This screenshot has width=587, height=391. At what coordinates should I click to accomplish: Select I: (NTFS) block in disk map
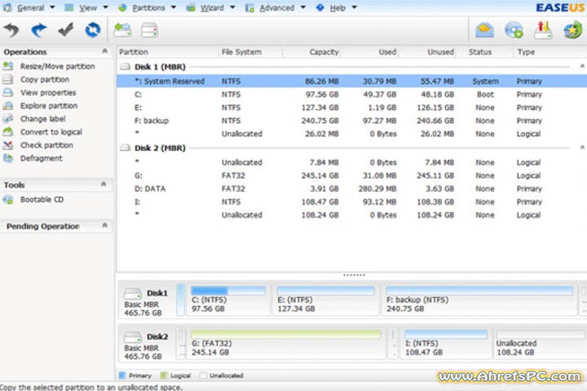point(445,344)
